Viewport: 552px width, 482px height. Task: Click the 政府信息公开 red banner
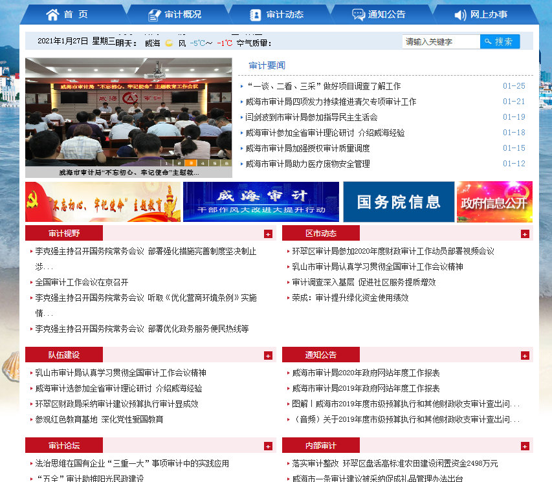[x=494, y=202]
